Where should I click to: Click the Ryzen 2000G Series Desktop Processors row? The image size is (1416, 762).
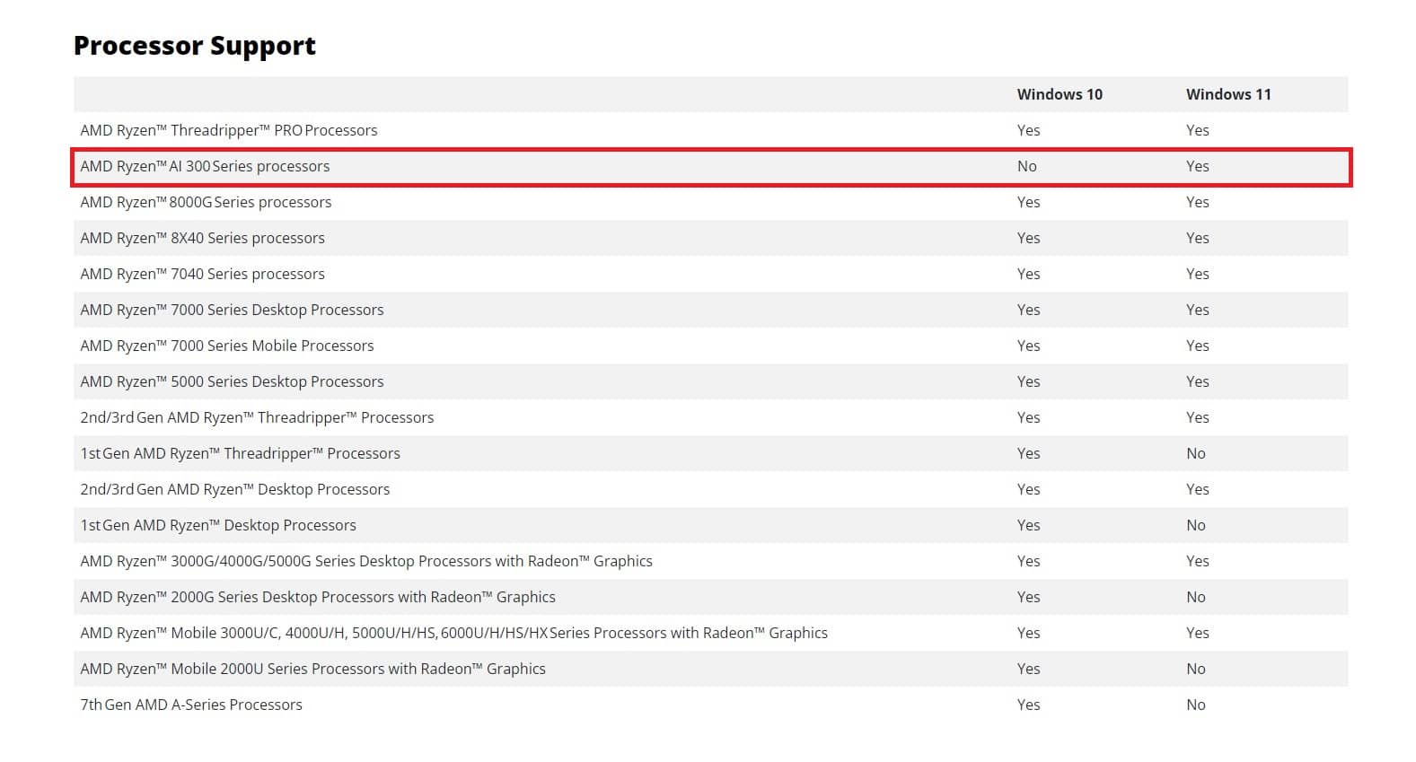[x=711, y=597]
